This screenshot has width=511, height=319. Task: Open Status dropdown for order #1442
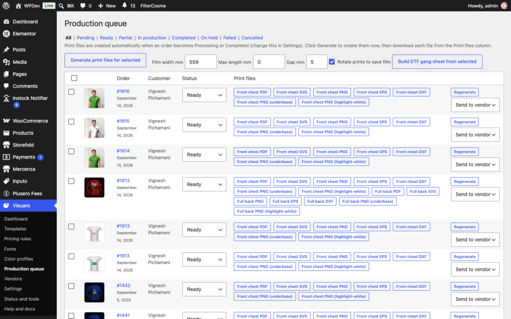coord(204,290)
